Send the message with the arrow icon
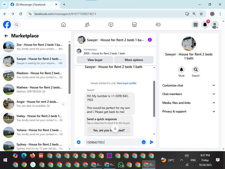The height and width of the screenshot is (169, 225). click(152, 142)
